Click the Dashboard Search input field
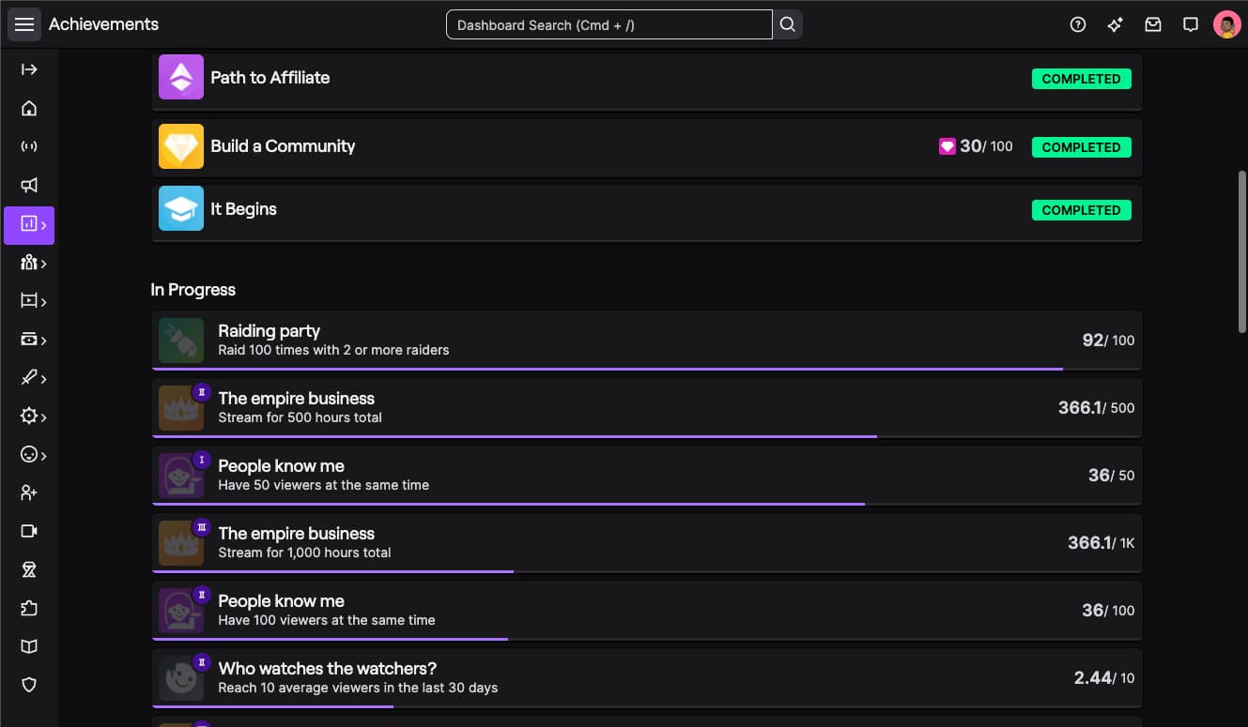1248x727 pixels. [609, 25]
